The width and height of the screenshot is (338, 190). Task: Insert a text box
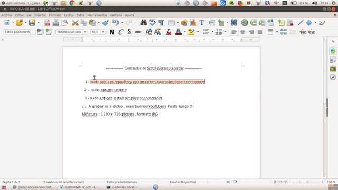(202, 22)
